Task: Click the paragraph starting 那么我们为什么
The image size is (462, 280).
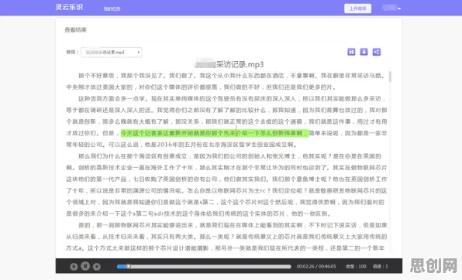Action: pos(226,185)
